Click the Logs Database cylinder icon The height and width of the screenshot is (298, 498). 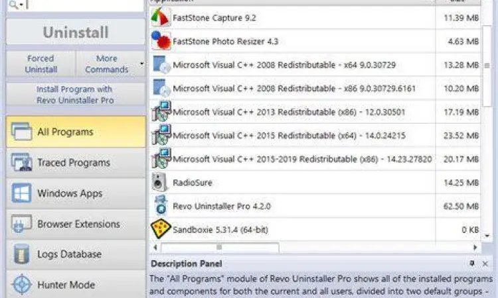click(21, 254)
